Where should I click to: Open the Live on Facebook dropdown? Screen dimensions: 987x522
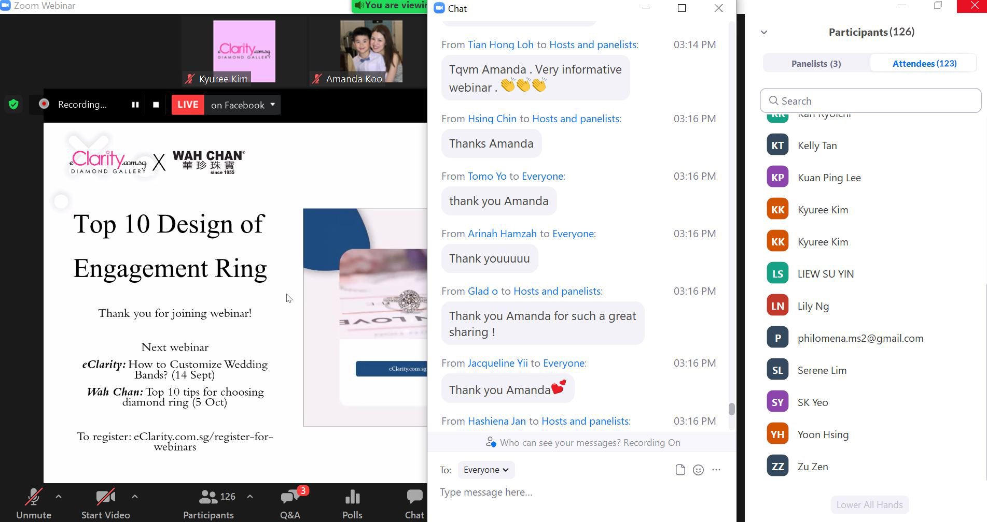point(272,105)
